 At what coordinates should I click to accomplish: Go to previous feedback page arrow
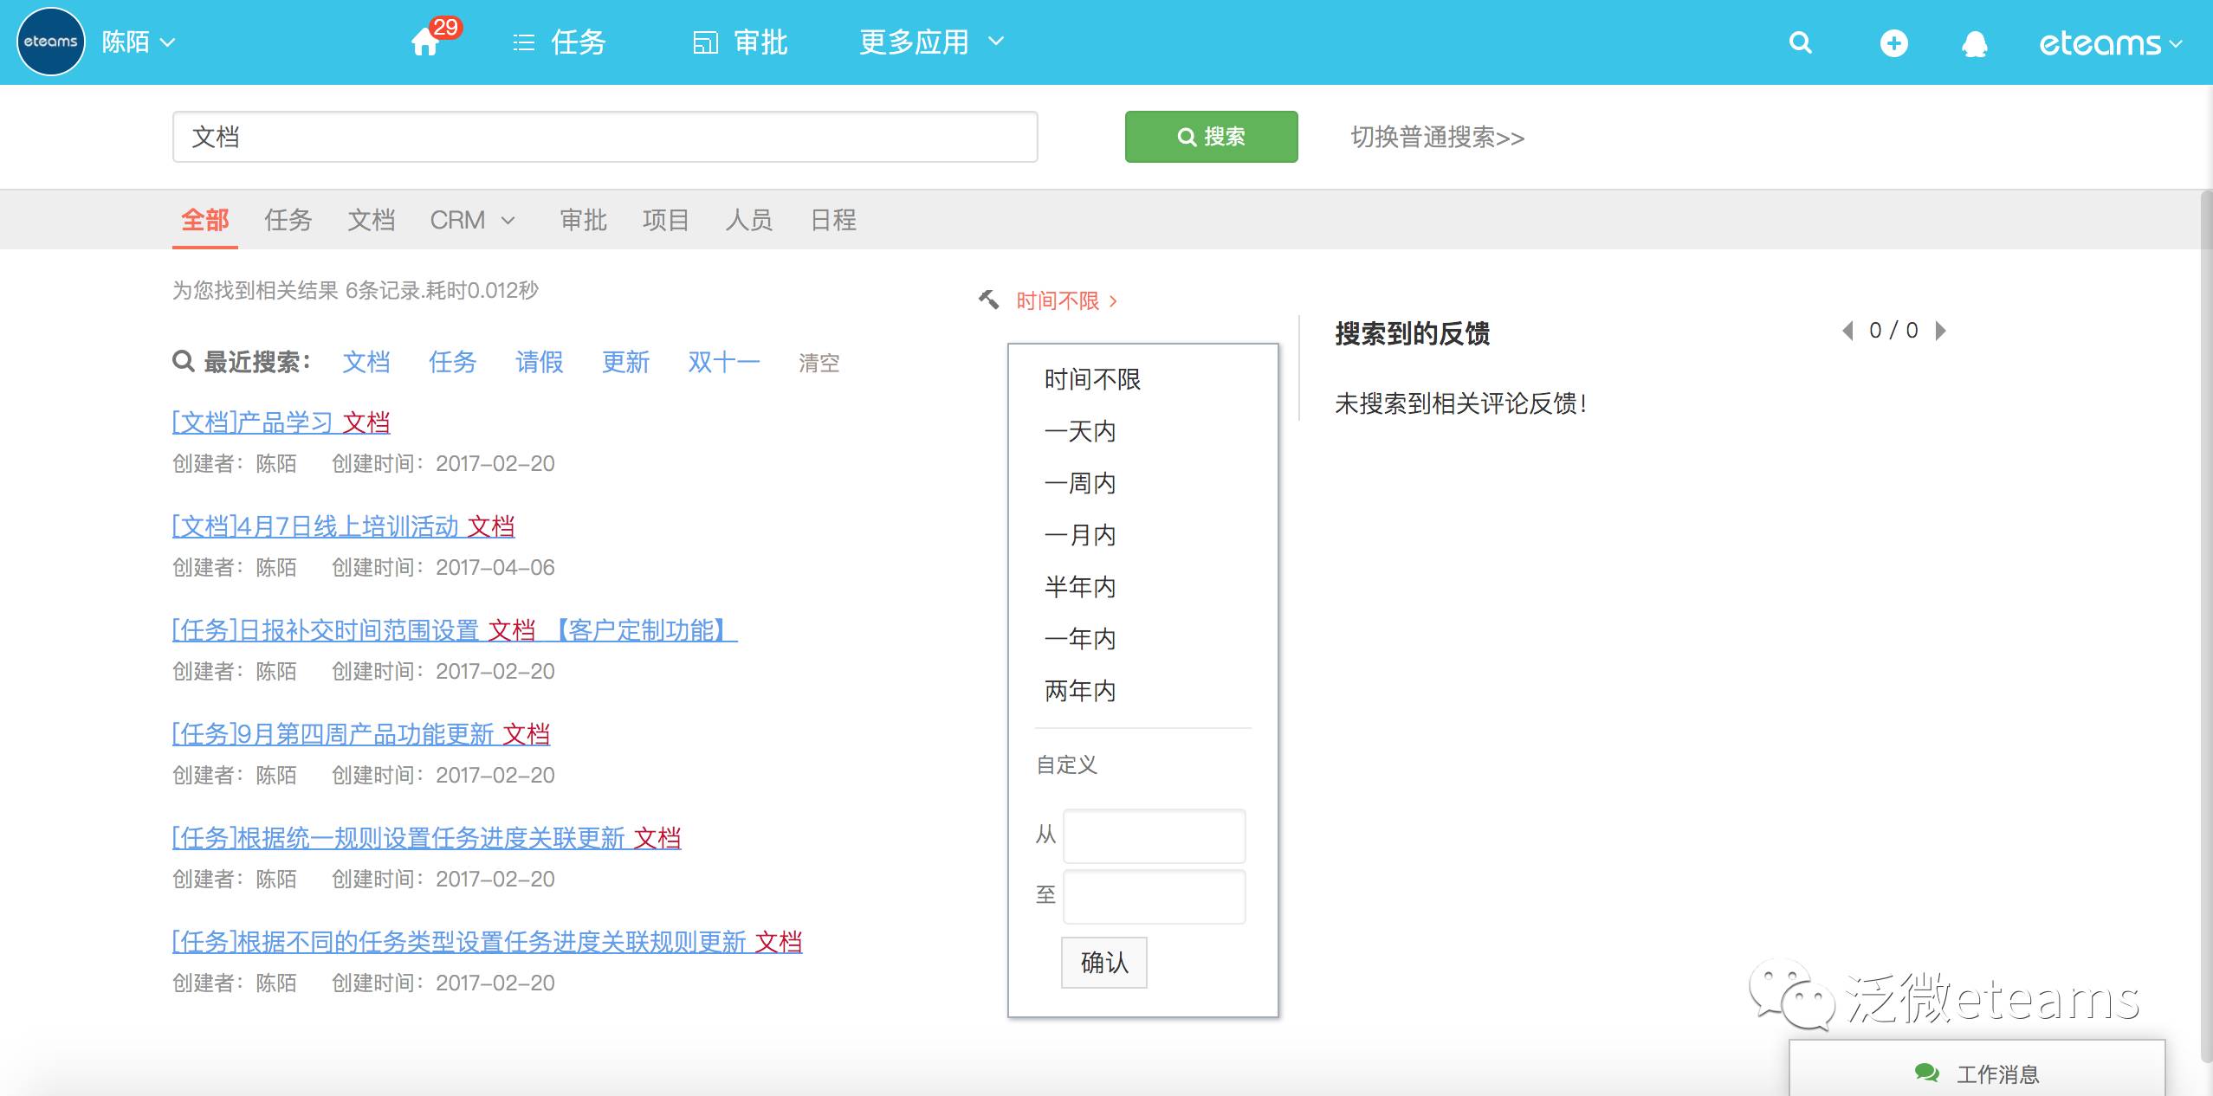click(1847, 331)
